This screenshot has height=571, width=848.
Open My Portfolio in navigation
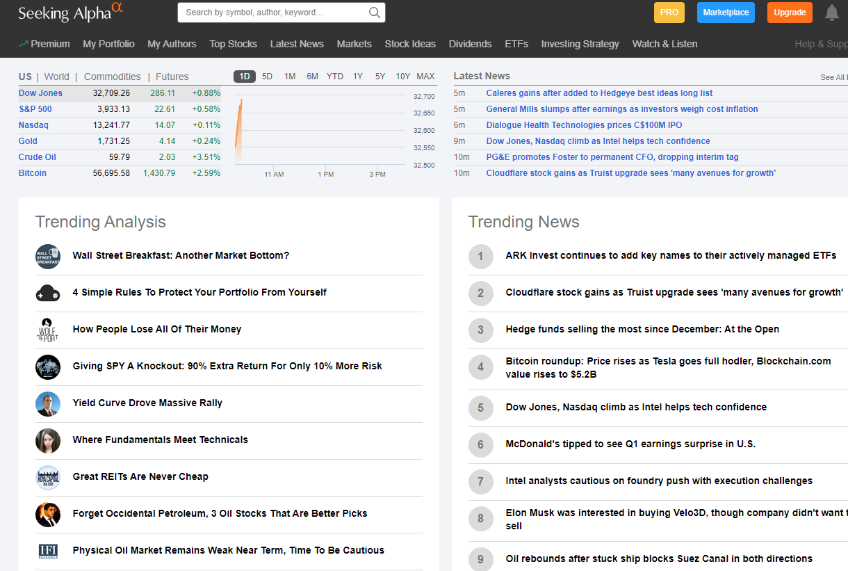click(108, 44)
